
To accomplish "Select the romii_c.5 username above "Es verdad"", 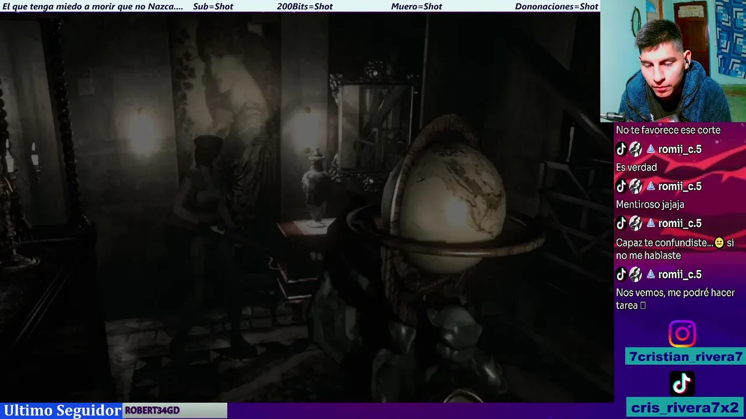I will pyautogui.click(x=680, y=150).
